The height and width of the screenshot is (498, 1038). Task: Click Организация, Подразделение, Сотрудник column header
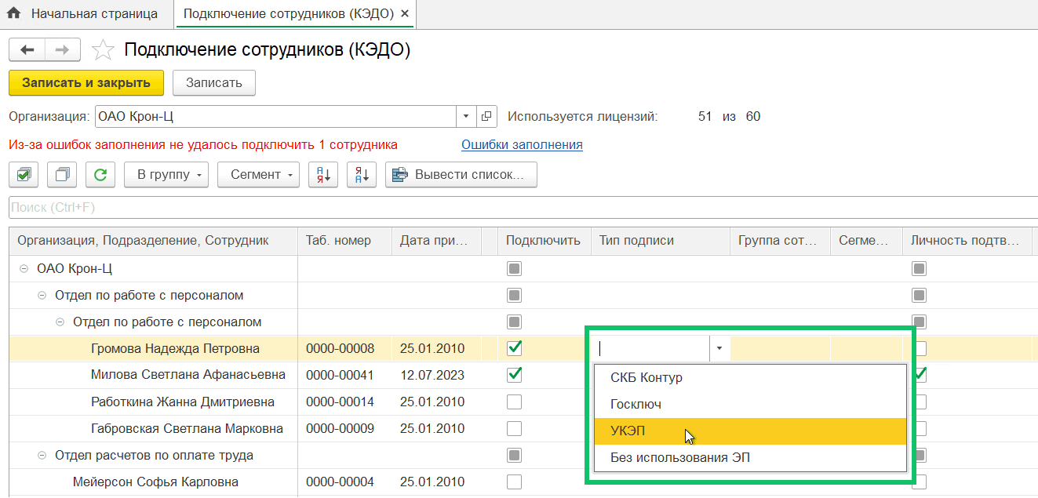(x=153, y=241)
